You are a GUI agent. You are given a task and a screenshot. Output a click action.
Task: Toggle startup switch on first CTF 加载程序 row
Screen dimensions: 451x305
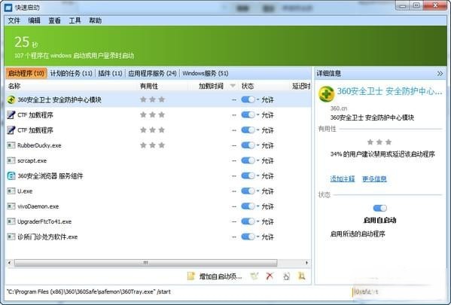point(248,114)
